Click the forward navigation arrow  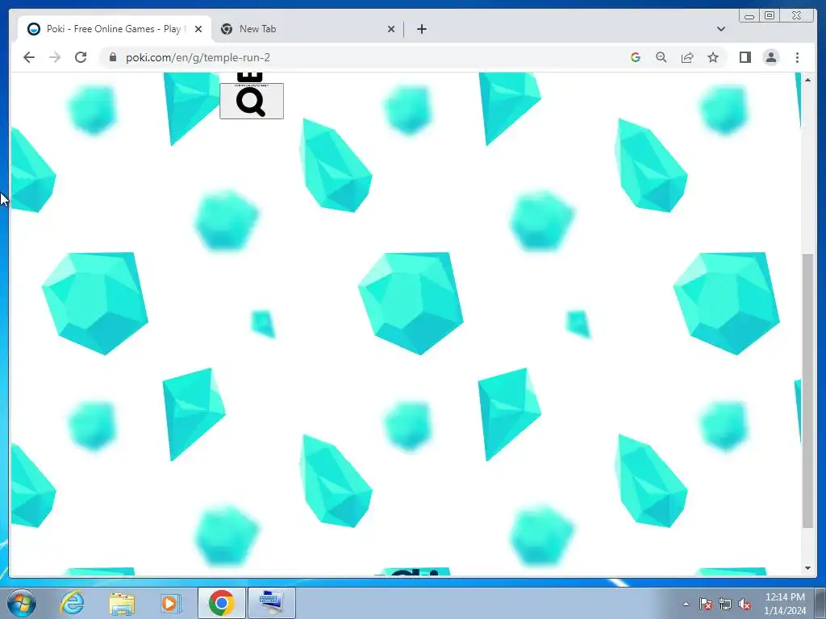click(55, 57)
